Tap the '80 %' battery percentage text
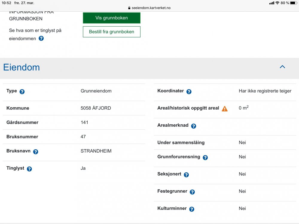The width and height of the screenshot is (299, 224). coord(285,3)
